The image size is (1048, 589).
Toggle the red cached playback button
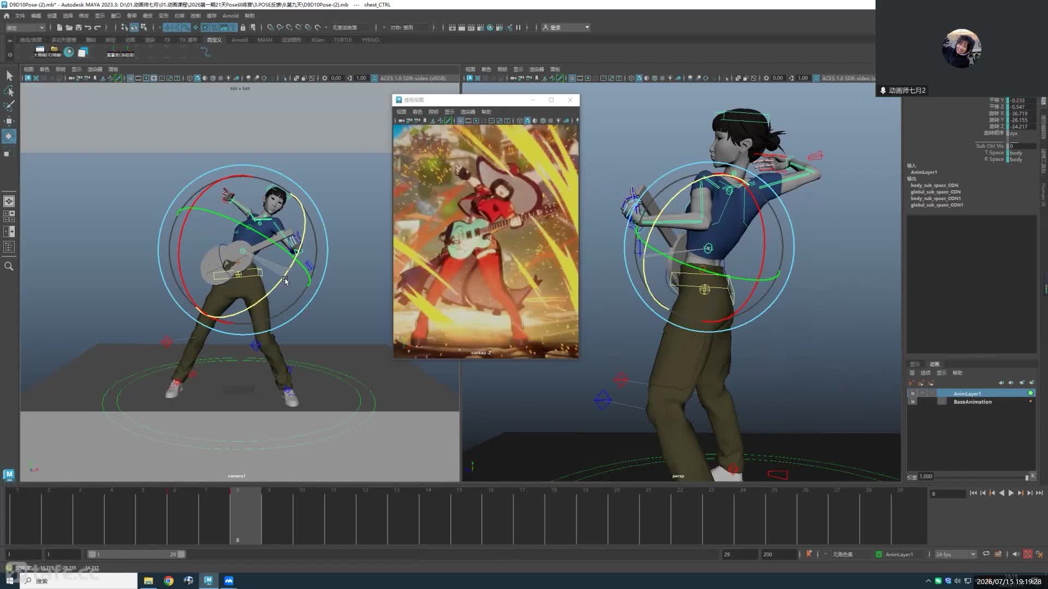click(x=1028, y=554)
